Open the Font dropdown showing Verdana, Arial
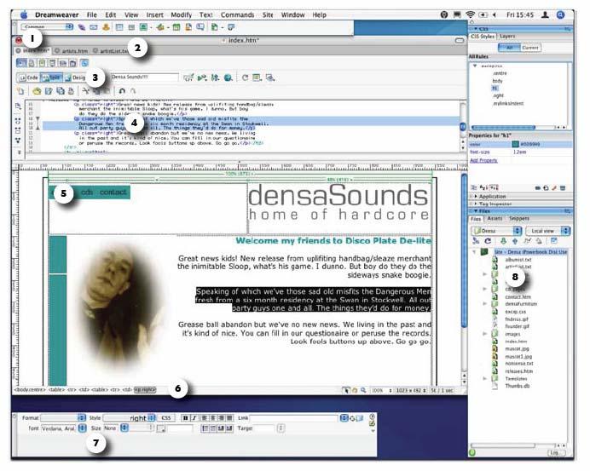590x471 pixels. click(63, 428)
